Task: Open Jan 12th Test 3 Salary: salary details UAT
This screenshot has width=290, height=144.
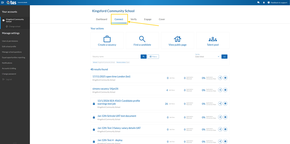Action: pos(119,128)
